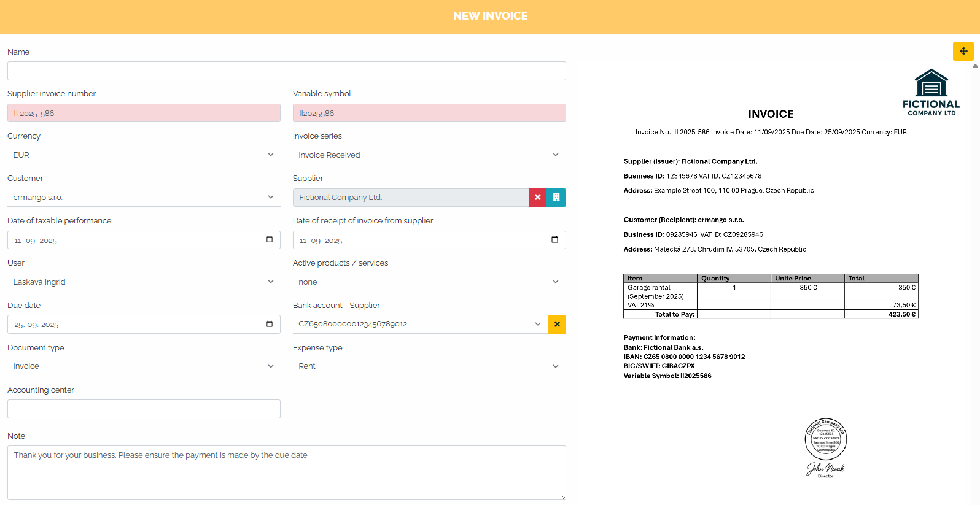Open Active products / services dropdown
The image size is (980, 505).
click(429, 282)
